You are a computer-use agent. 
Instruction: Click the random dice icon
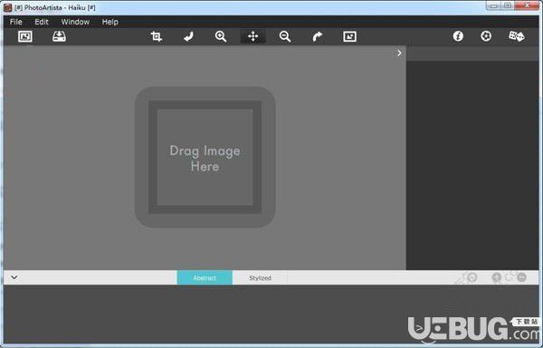517,36
